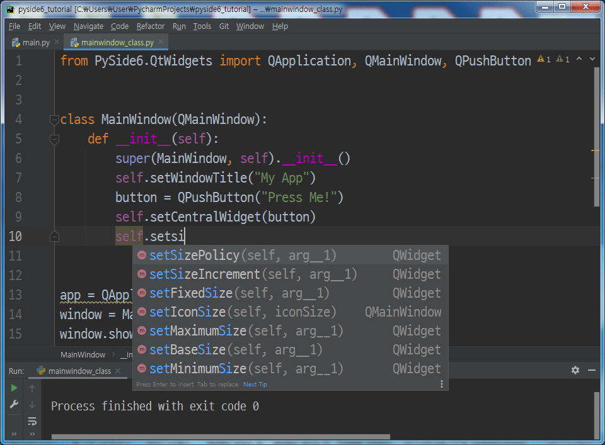Open the Code menu
This screenshot has height=445, width=605.
click(x=120, y=26)
